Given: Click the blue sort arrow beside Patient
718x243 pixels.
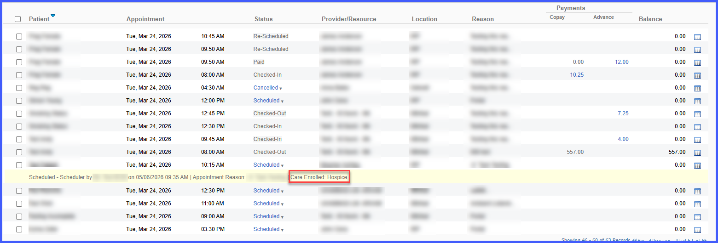Looking at the screenshot, I should click(53, 16).
